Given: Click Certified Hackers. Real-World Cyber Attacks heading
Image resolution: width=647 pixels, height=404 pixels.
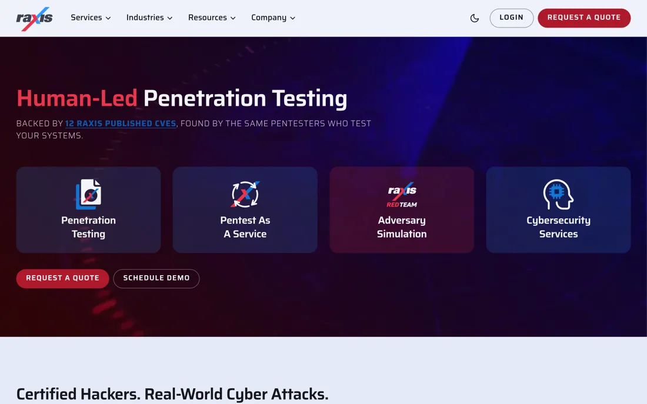Looking at the screenshot, I should pyautogui.click(x=172, y=394).
